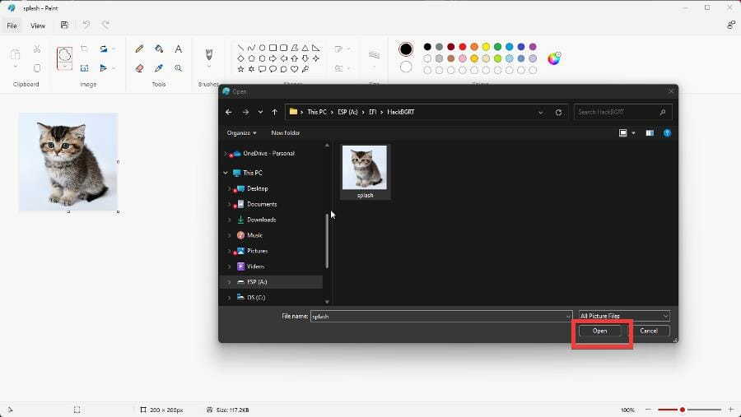This screenshot has width=741, height=417.
Task: Open the File menu in Paint
Action: pos(12,25)
